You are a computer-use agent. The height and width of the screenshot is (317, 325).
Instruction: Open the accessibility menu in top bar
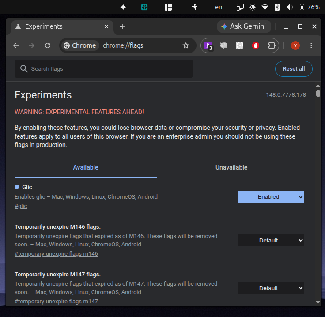[195, 7]
